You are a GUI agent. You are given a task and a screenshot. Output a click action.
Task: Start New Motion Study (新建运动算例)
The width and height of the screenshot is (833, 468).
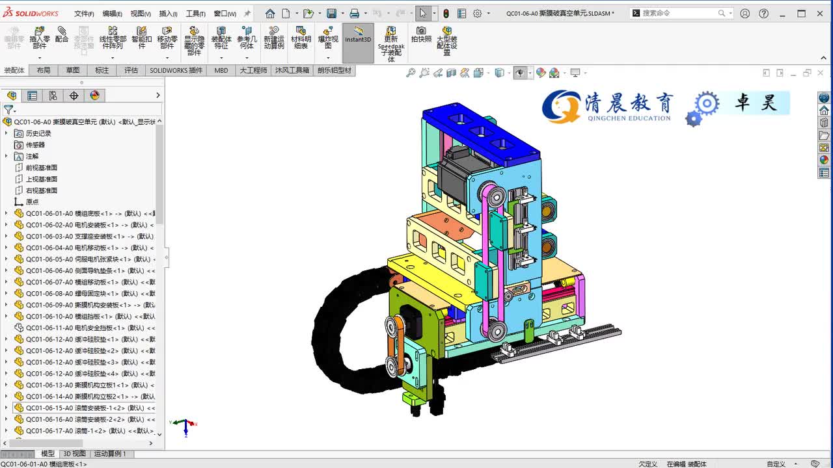point(273,38)
